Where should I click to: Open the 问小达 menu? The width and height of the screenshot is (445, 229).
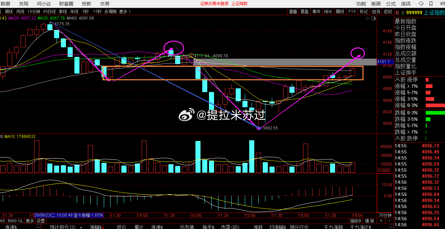pos(44,4)
